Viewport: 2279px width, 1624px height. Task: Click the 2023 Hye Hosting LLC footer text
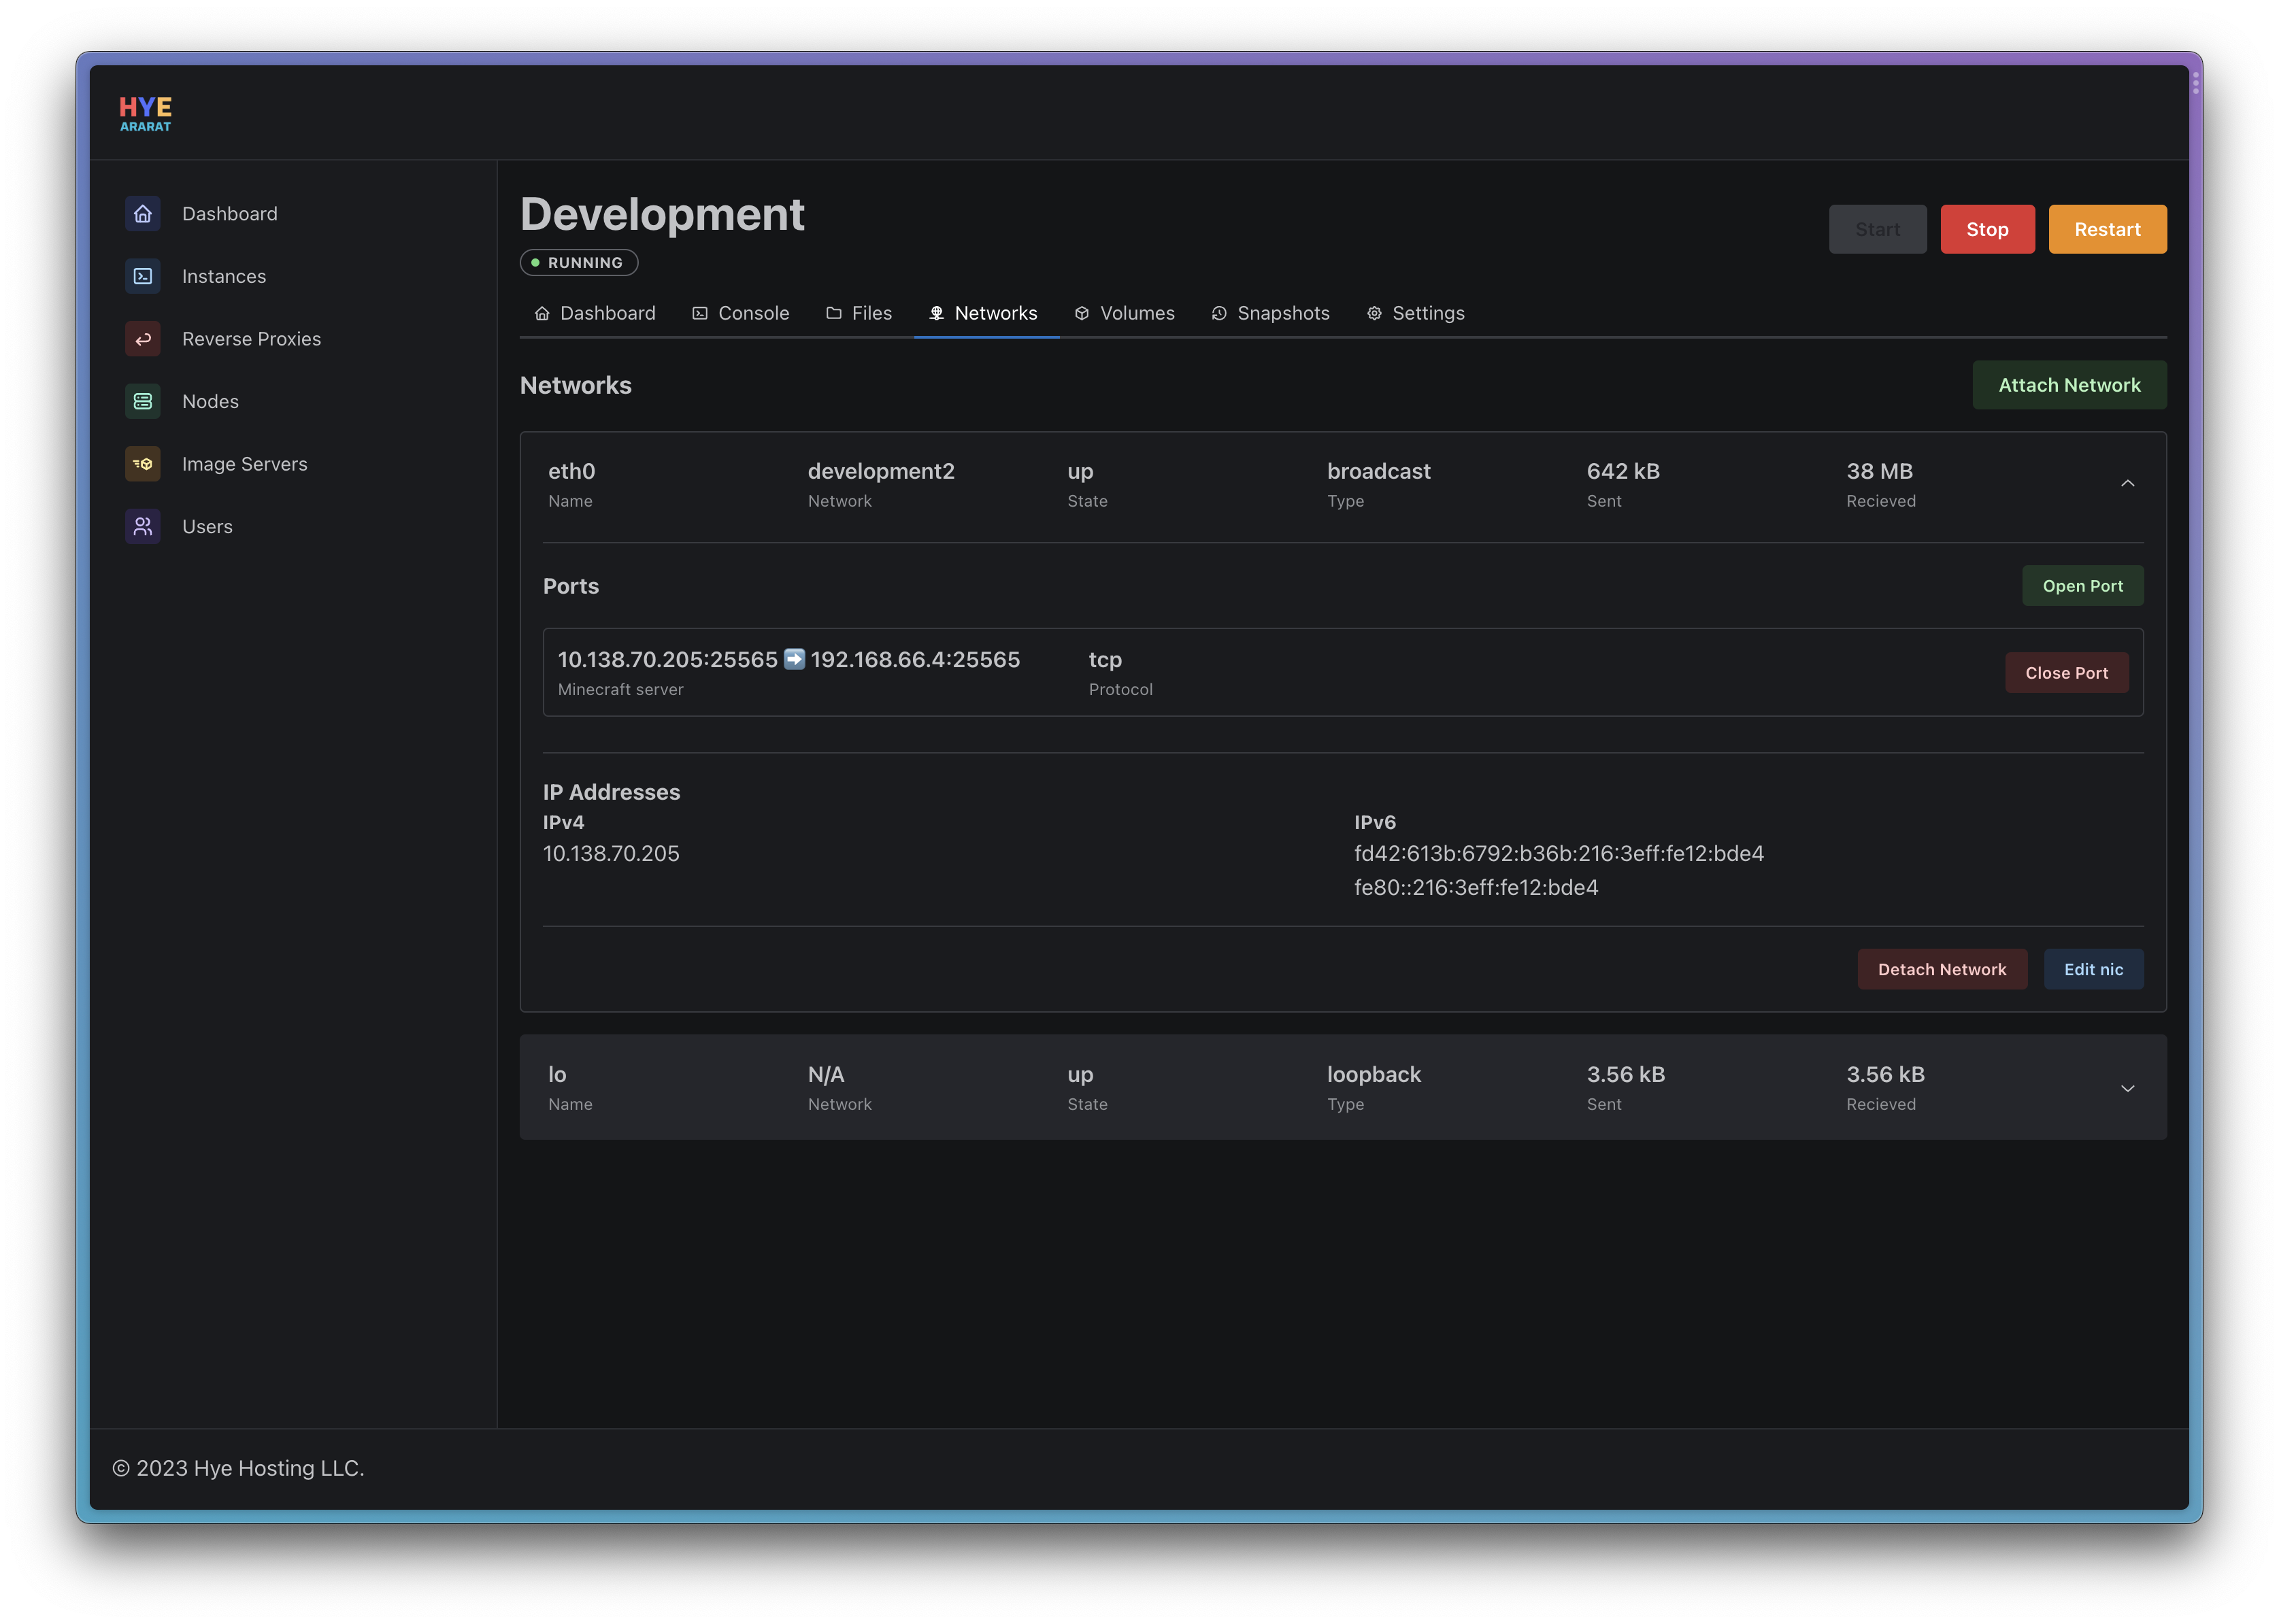pos(238,1468)
